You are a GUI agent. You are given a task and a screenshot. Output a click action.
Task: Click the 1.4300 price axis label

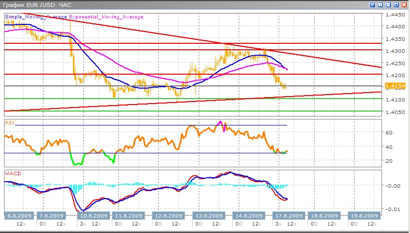(396, 51)
